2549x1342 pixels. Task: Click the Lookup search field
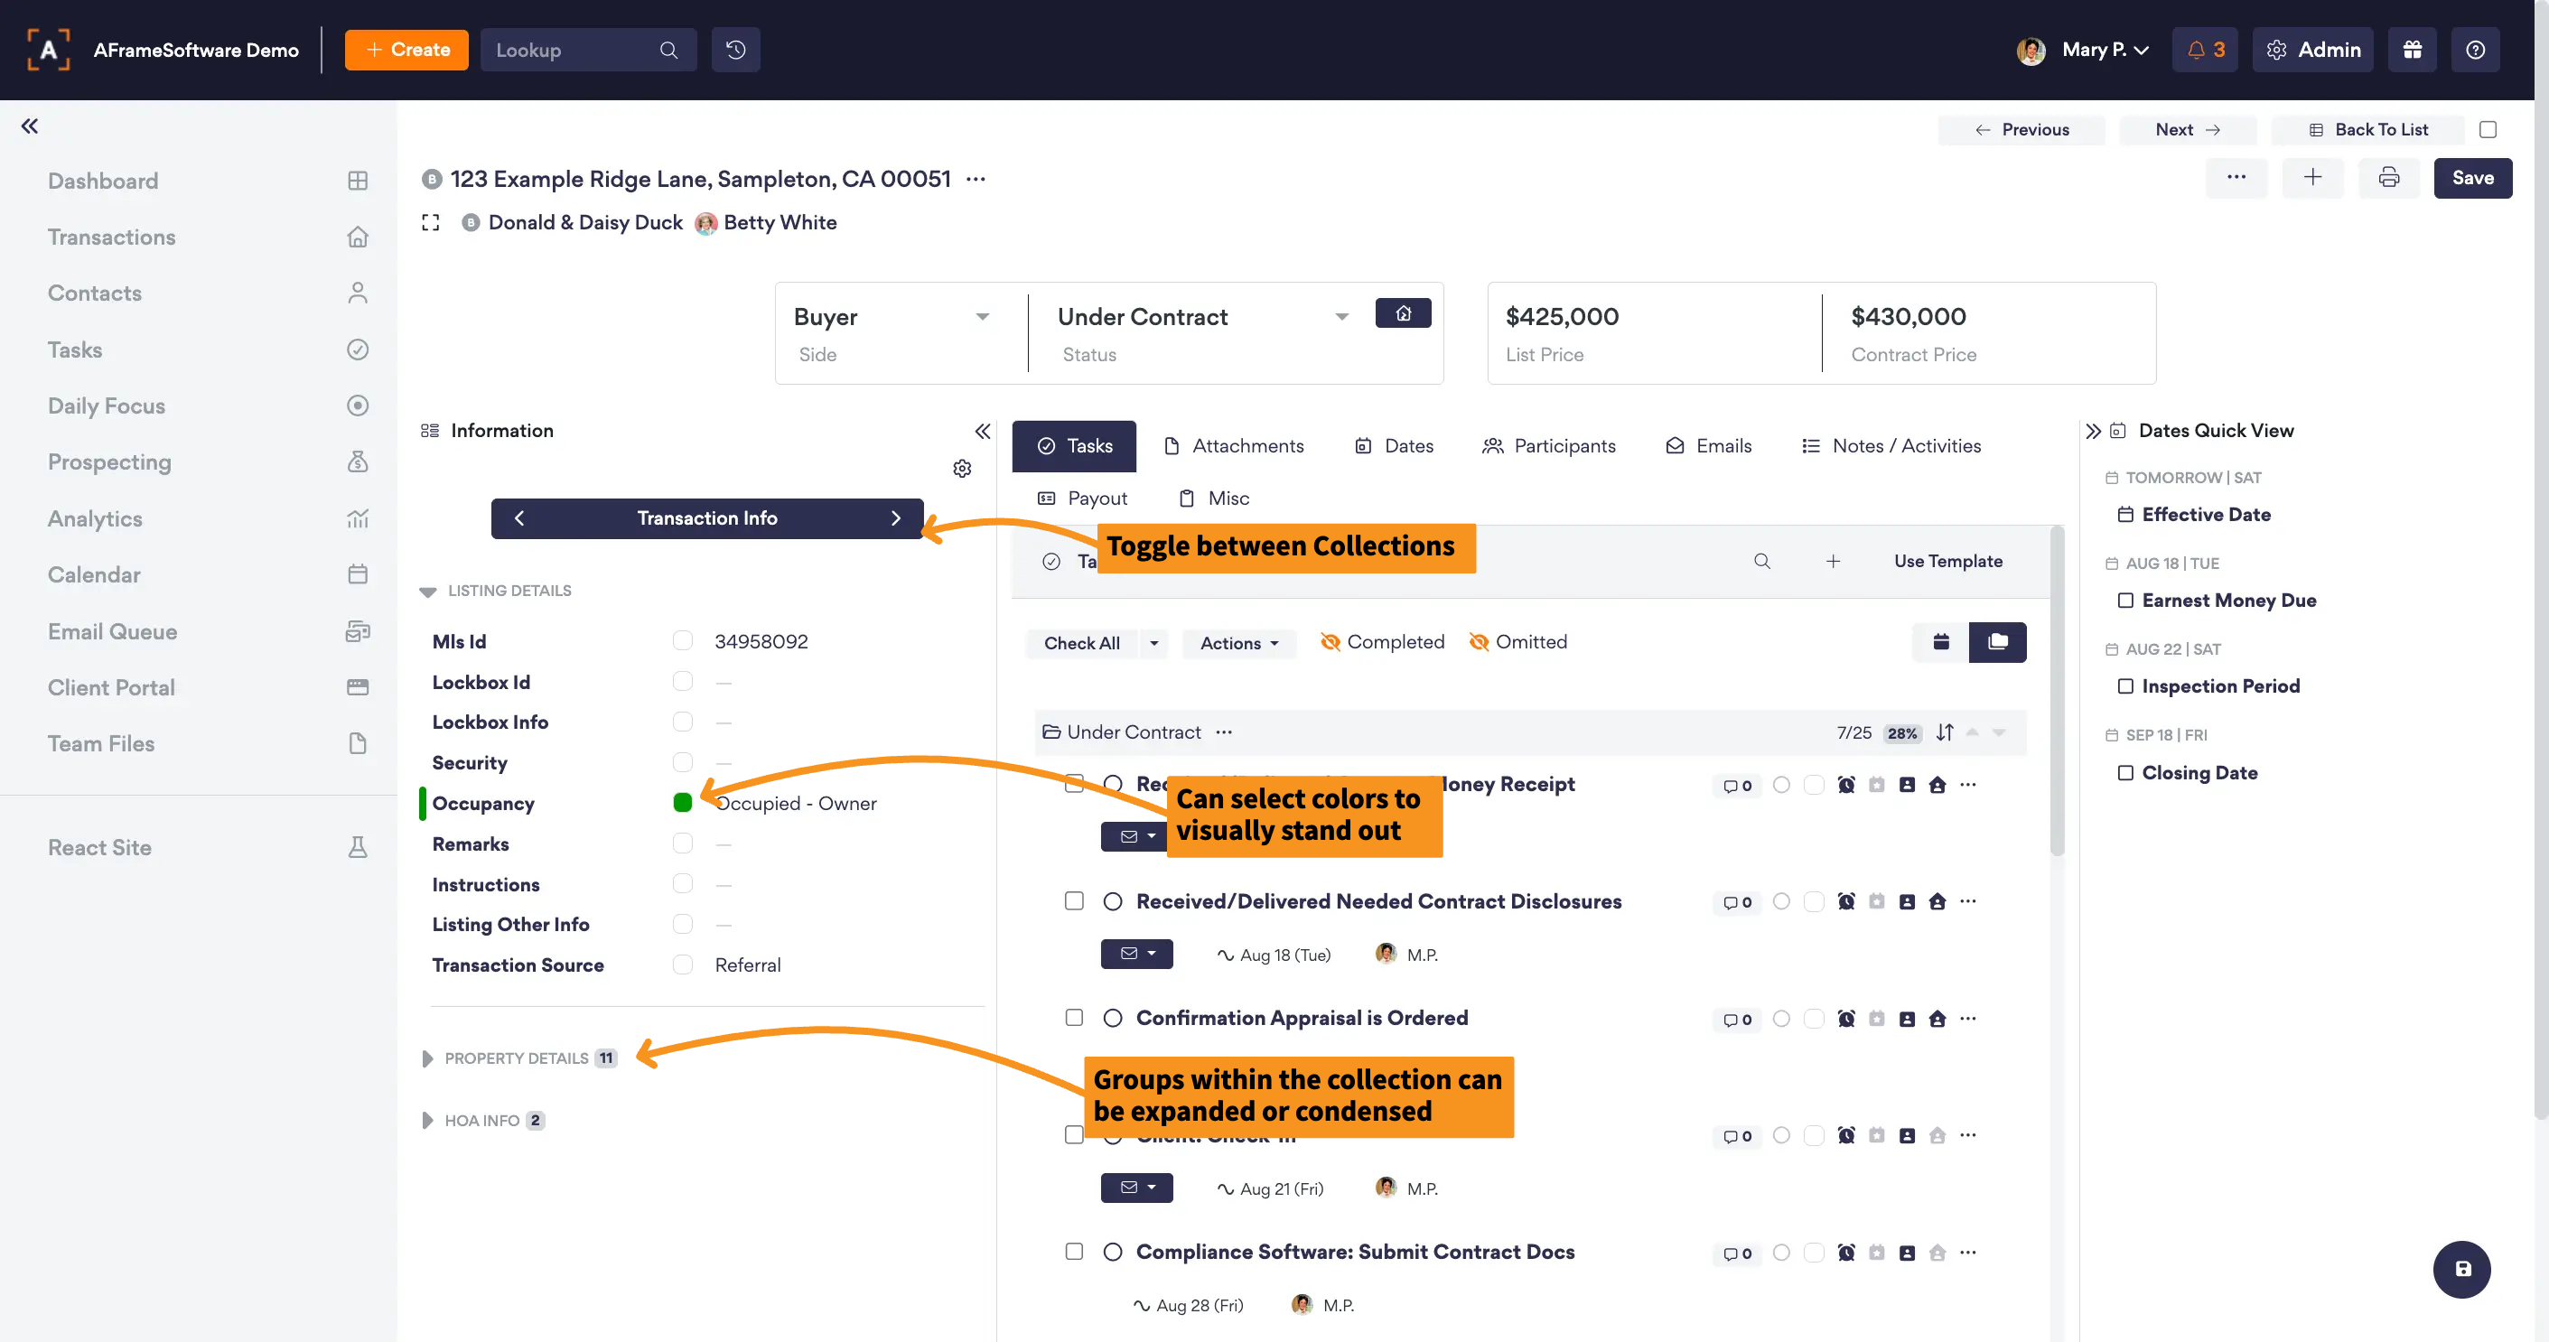pyautogui.click(x=588, y=50)
